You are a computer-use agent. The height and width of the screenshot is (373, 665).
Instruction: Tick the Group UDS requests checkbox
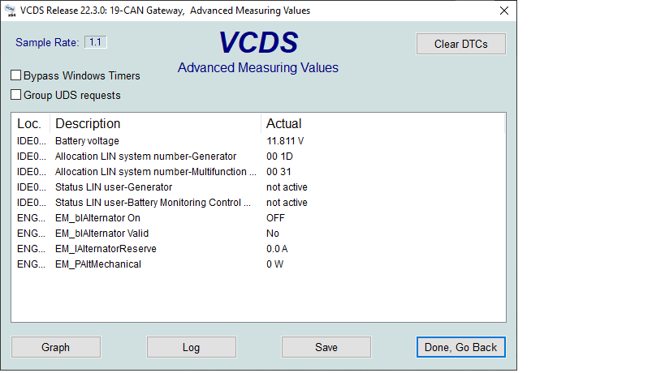(x=15, y=95)
